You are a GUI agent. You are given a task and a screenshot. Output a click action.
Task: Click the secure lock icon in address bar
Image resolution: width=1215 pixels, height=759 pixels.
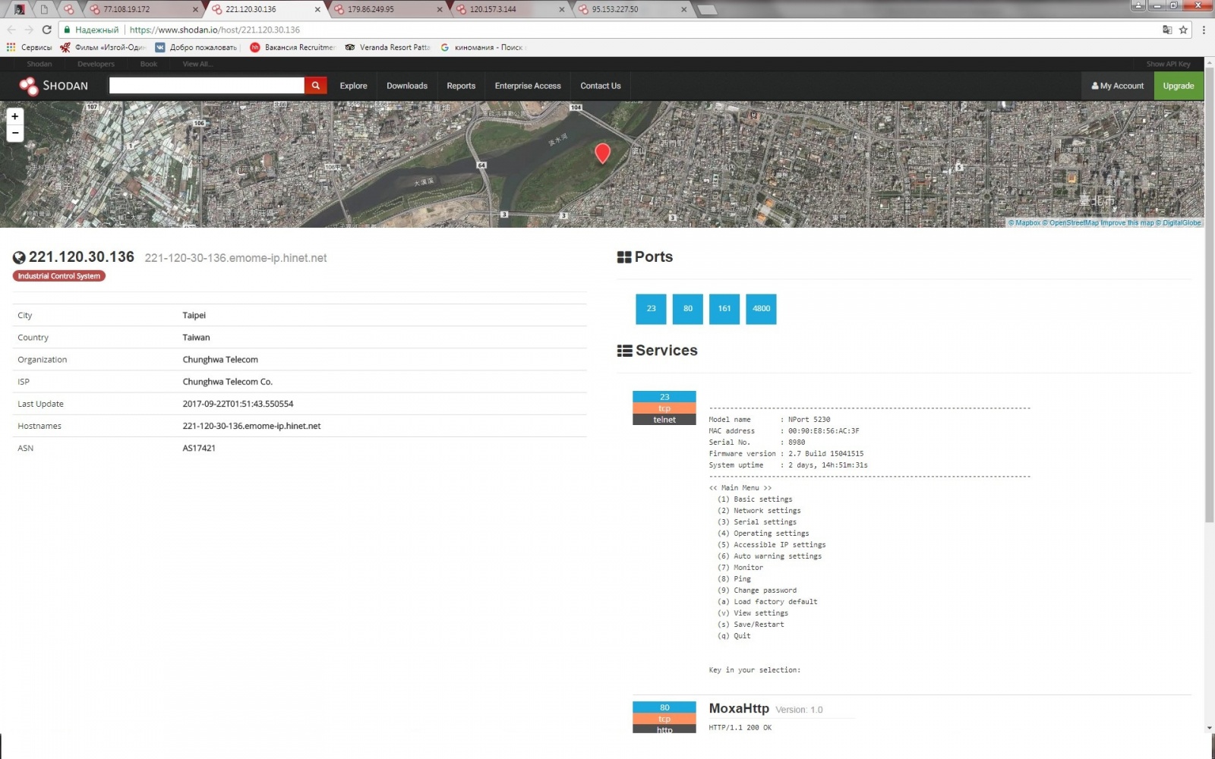click(x=67, y=30)
